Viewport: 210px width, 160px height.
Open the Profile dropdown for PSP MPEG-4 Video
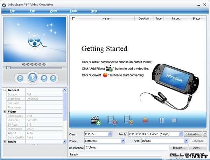tap(181, 134)
